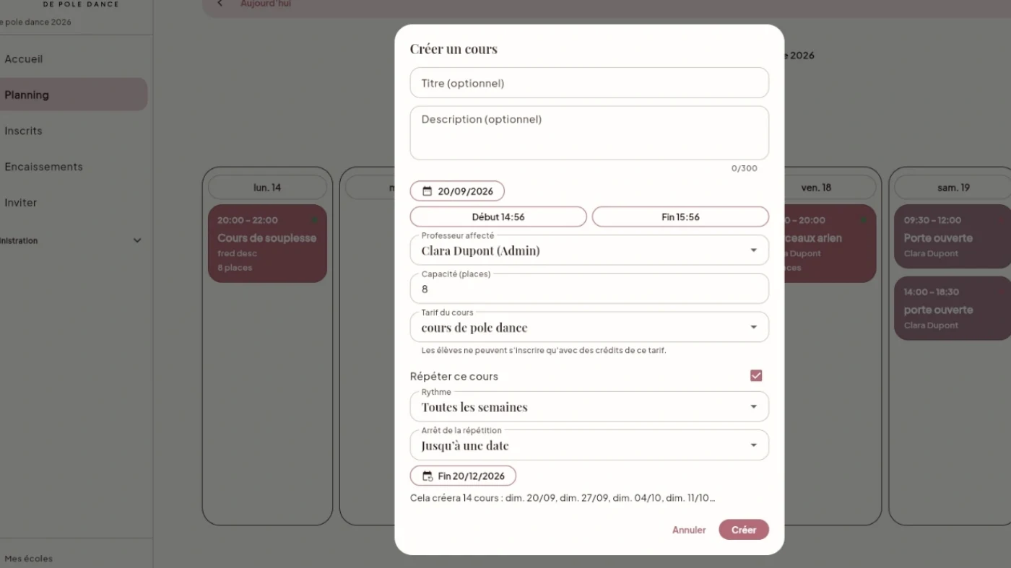Open the Arrêt de la répétition dropdown

(589, 445)
